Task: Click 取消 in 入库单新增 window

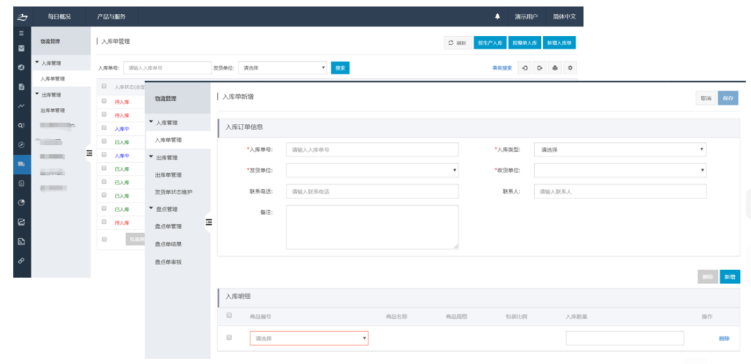Action: coord(706,98)
